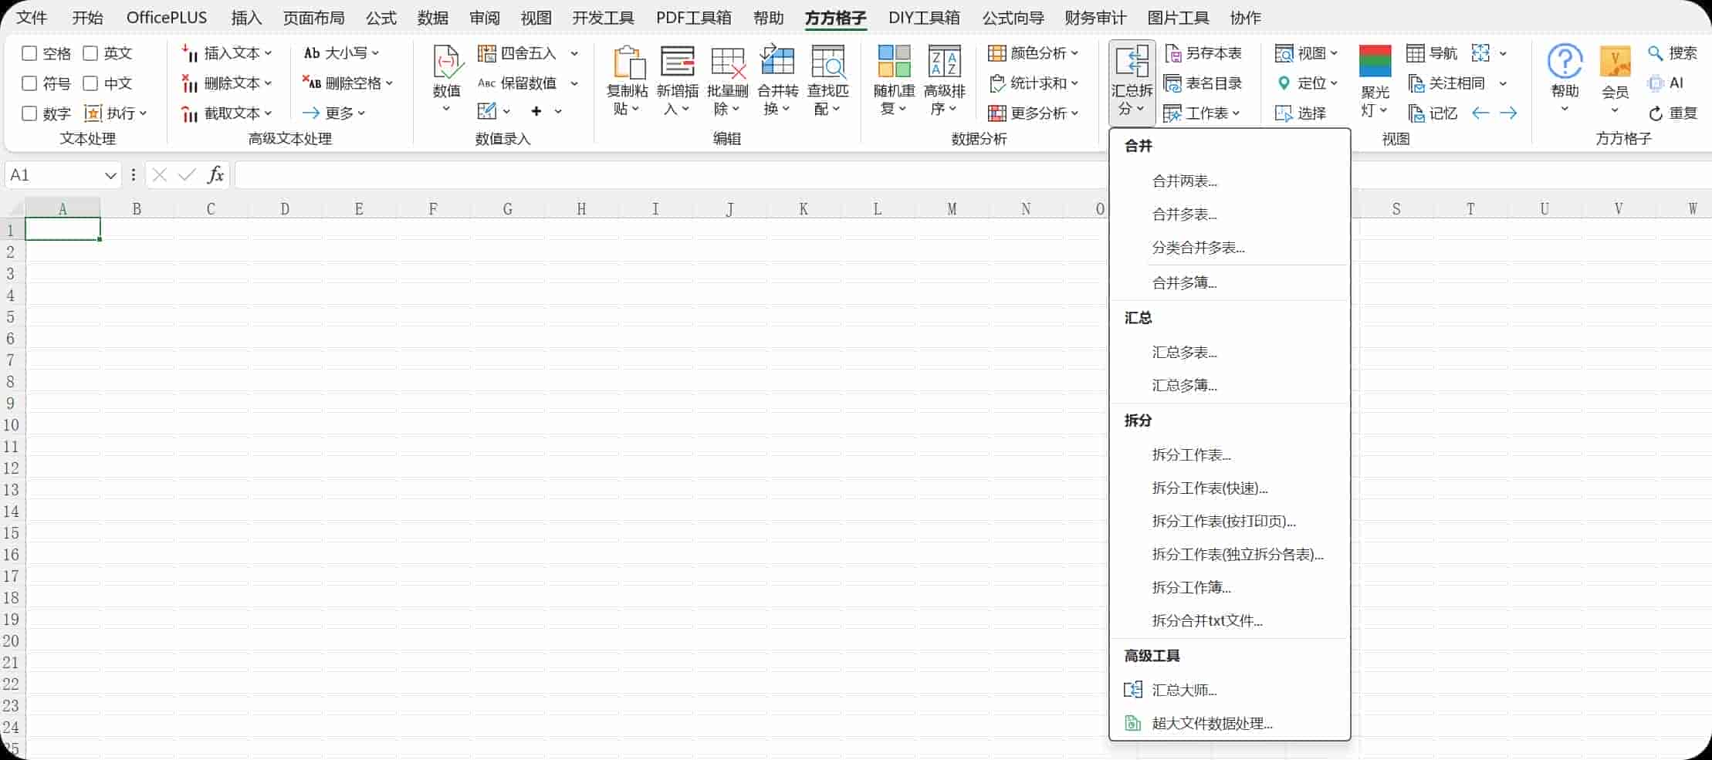The image size is (1712, 760).
Task: Click the 聚光灯 color block
Action: pos(1375,58)
